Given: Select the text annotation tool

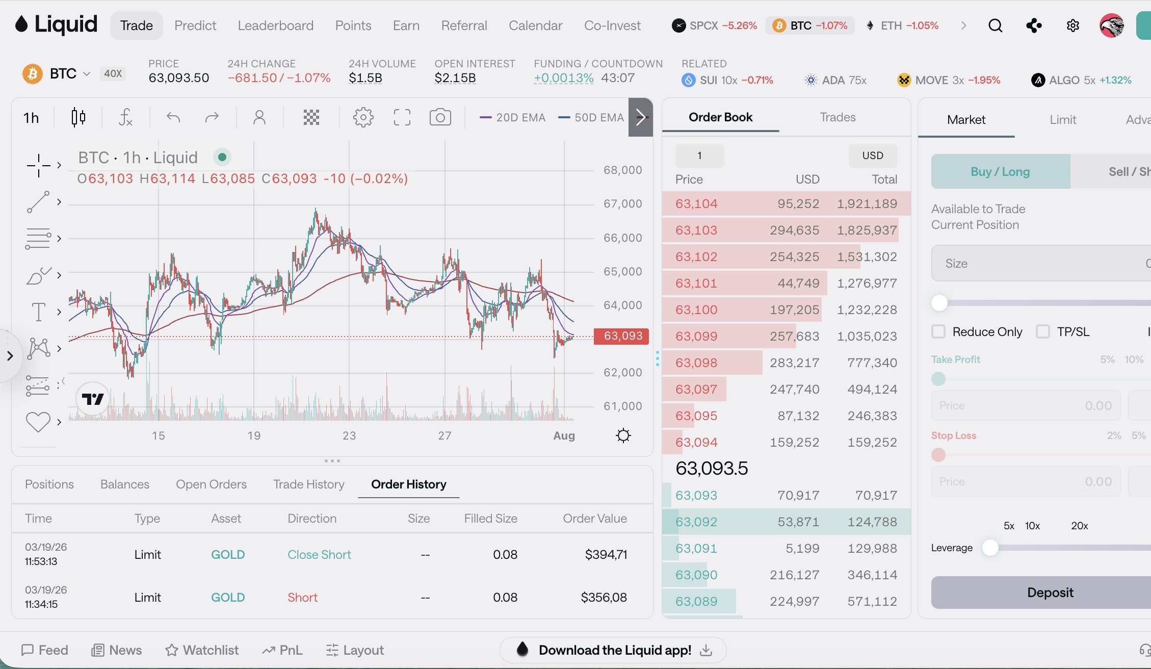Looking at the screenshot, I should pos(39,312).
